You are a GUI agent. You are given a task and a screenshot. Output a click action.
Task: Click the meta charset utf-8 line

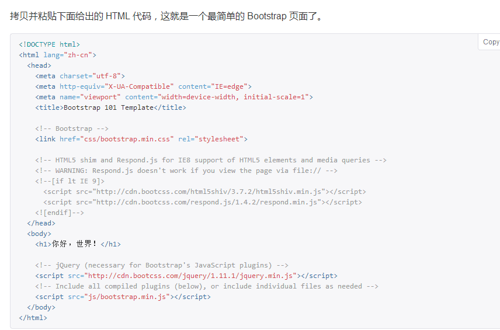point(80,76)
